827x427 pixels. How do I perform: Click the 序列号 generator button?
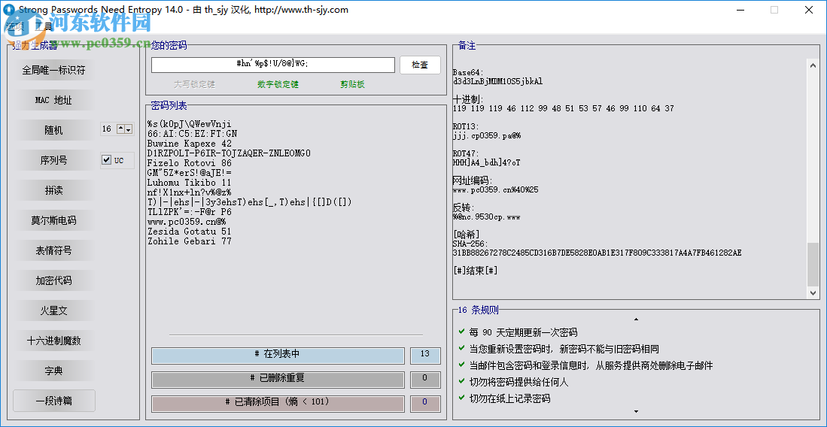click(53, 160)
